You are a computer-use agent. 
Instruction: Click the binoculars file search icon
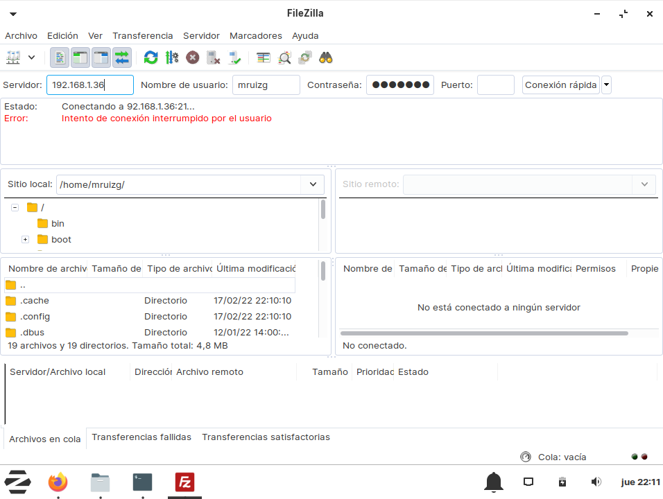pos(326,58)
